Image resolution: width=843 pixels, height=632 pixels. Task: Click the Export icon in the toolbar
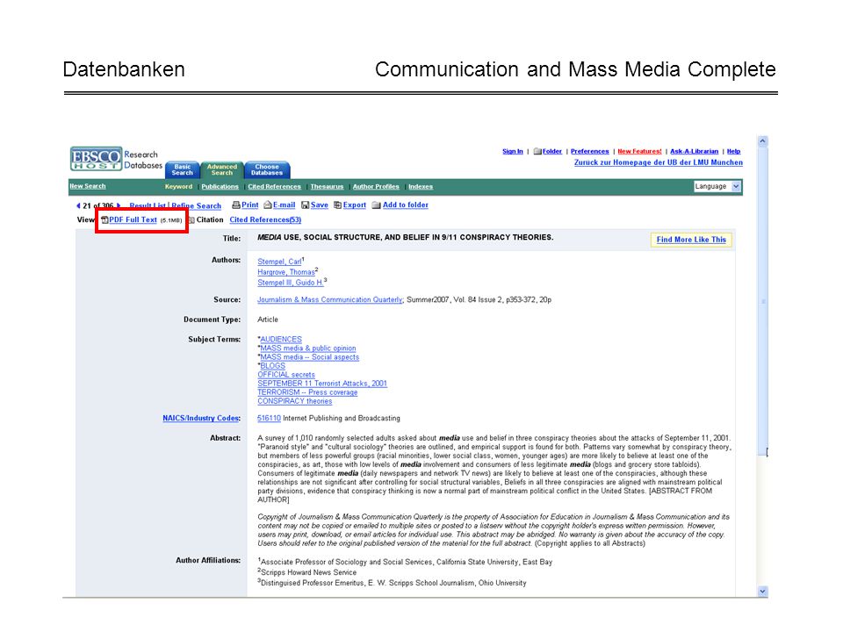pos(337,205)
